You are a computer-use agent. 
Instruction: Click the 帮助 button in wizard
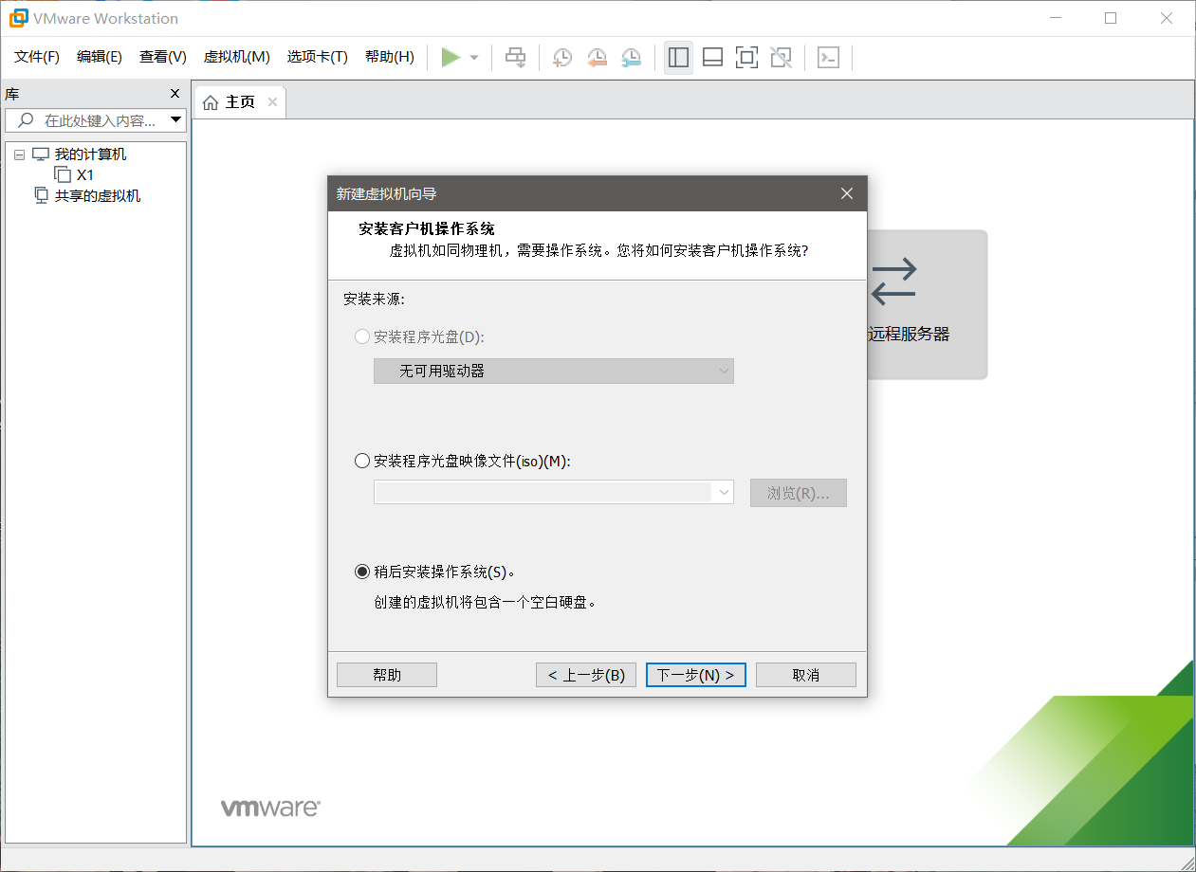[x=387, y=675]
